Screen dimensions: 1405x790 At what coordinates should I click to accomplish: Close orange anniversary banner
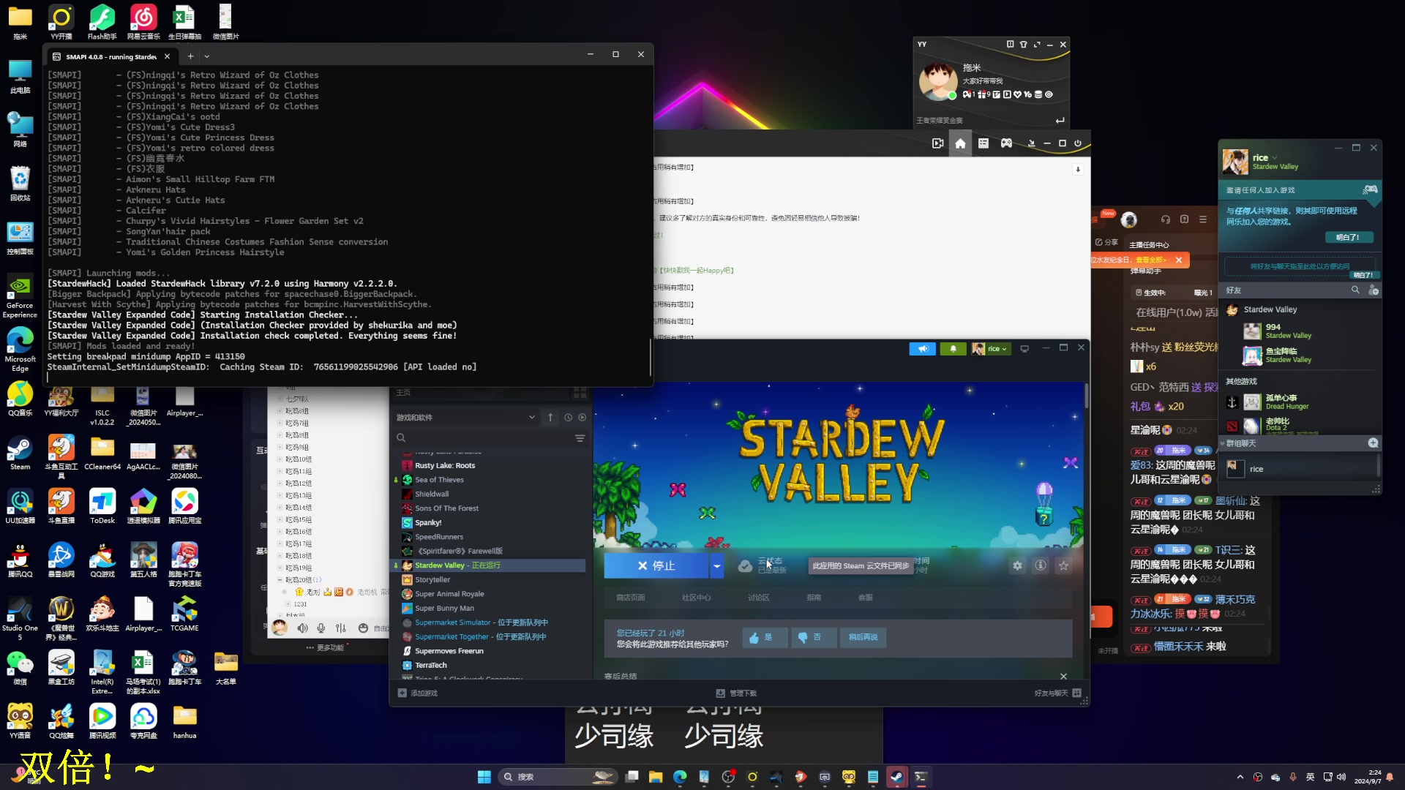(x=1179, y=260)
